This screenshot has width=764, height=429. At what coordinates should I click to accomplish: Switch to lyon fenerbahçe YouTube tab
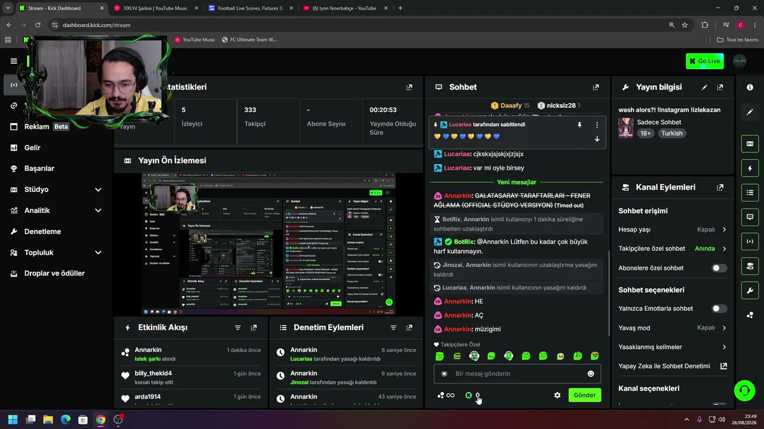coord(345,8)
